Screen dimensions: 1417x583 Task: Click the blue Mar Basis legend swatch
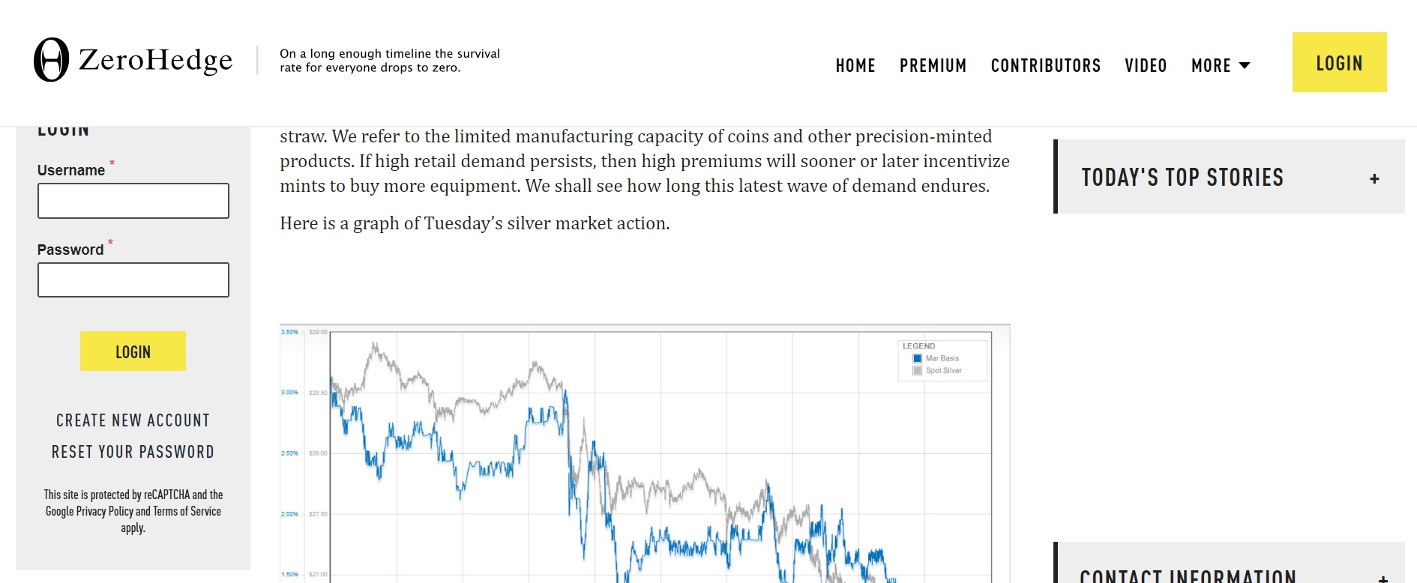click(x=917, y=358)
